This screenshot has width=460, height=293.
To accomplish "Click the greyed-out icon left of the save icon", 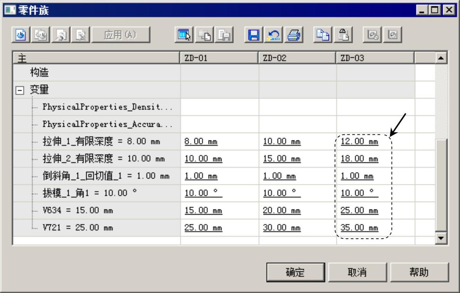I will pyautogui.click(x=224, y=35).
